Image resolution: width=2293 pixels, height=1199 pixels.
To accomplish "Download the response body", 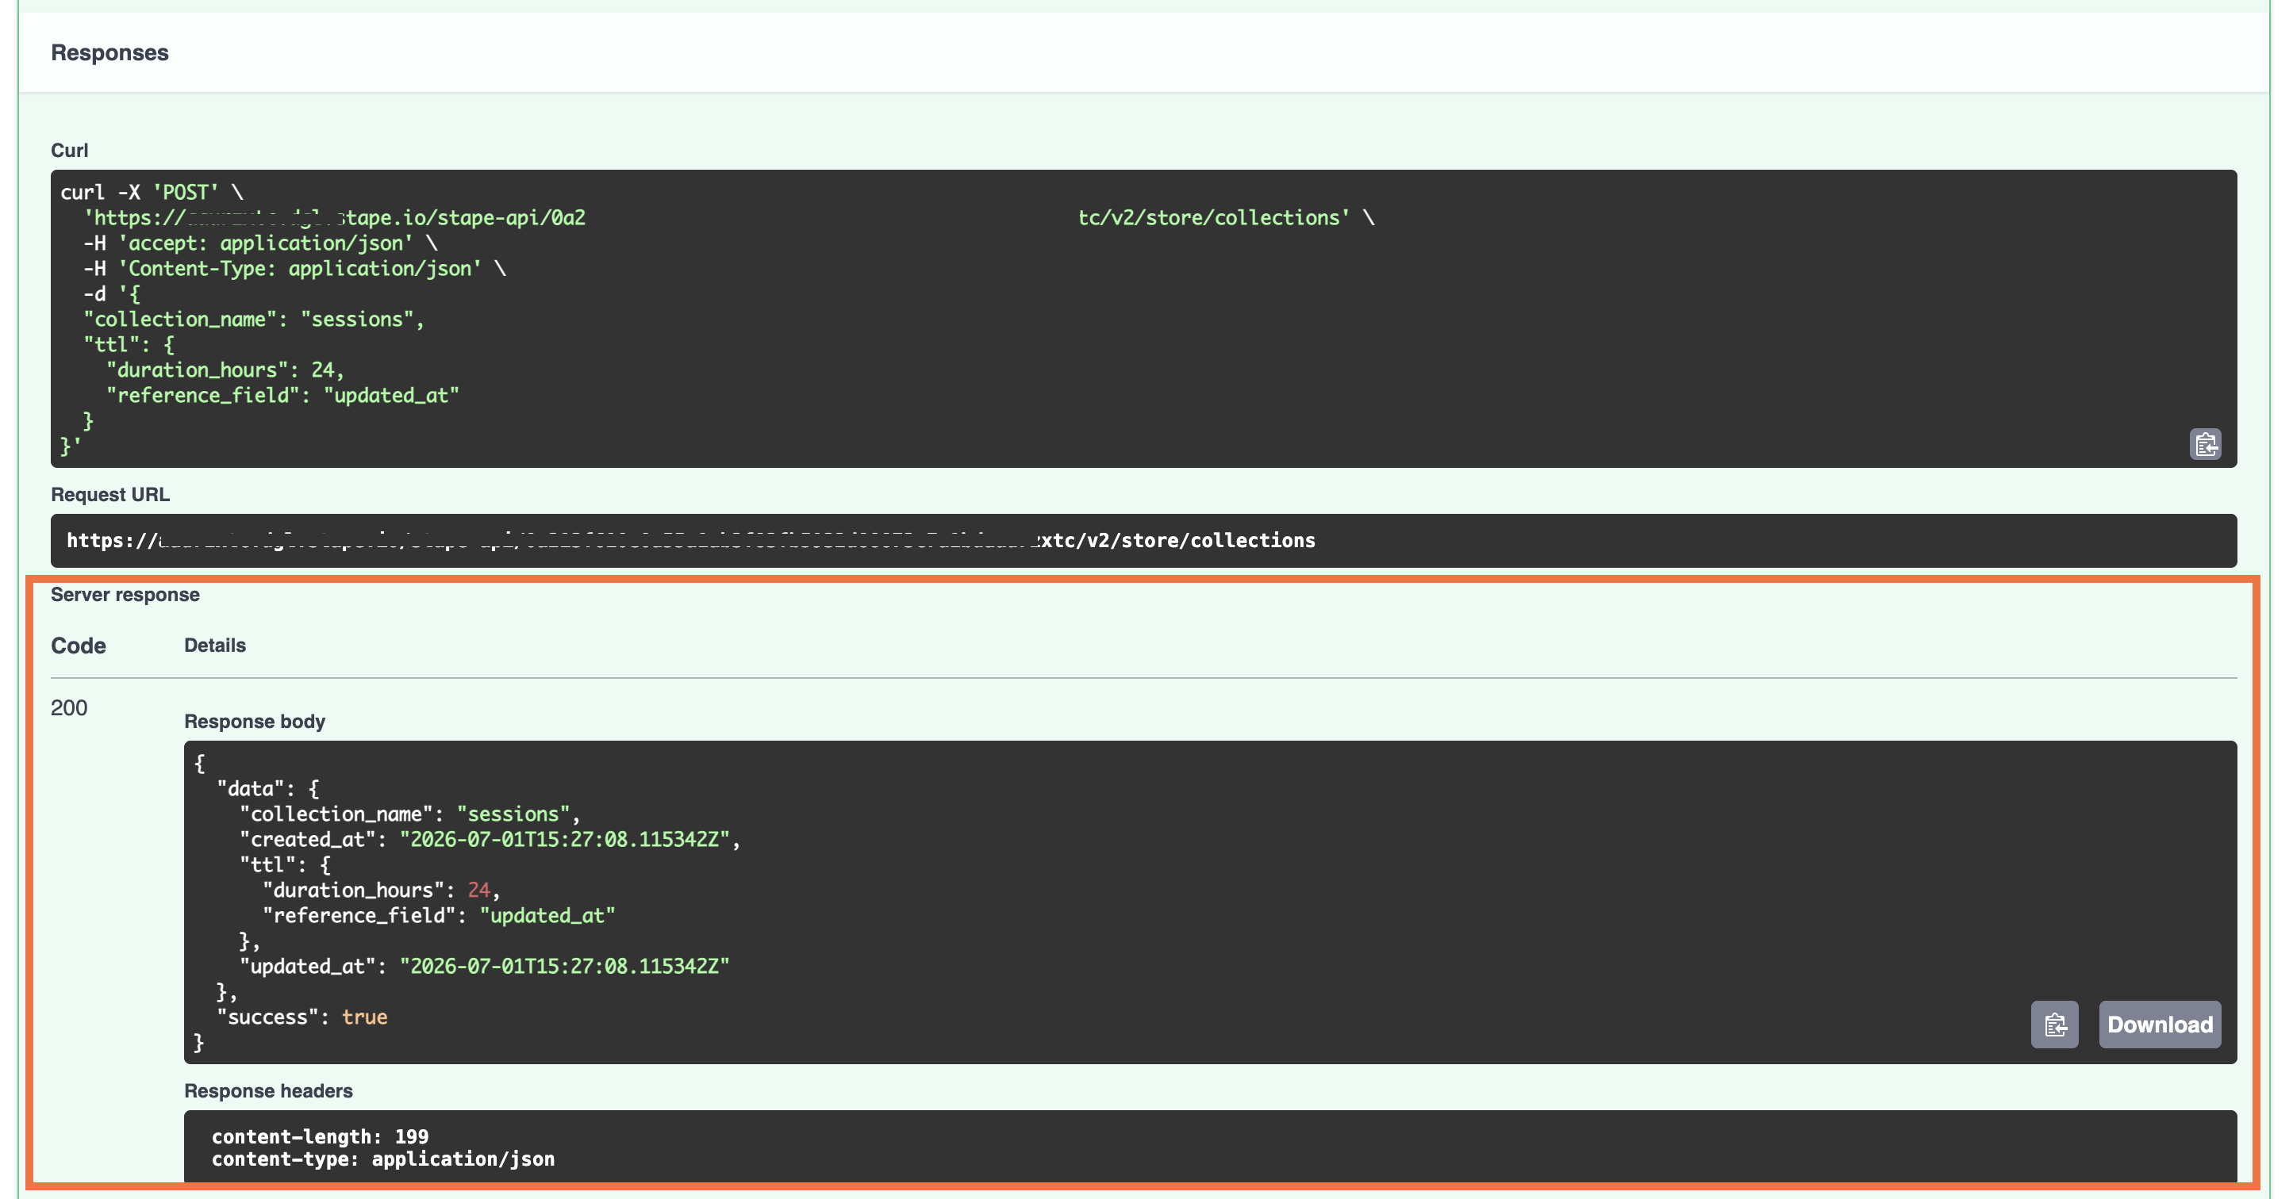I will click(x=2160, y=1025).
